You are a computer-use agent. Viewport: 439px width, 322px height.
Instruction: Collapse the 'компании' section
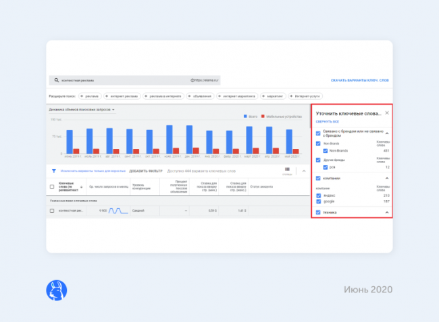coord(386,179)
